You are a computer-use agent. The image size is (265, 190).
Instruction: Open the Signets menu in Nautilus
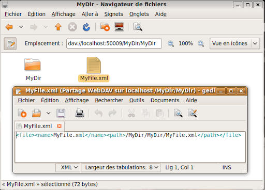113,14
